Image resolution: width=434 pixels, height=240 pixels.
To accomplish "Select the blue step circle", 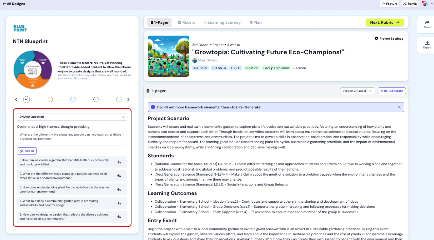I will click(x=73, y=99).
